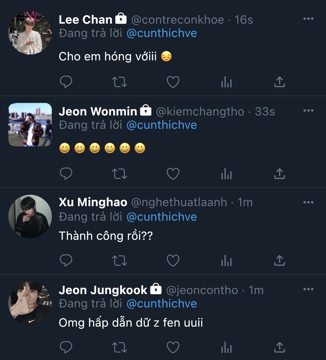Screen dimensions: 326x360
Task: Open Xu Minghao's profile name
Action: pyautogui.click(x=93, y=202)
